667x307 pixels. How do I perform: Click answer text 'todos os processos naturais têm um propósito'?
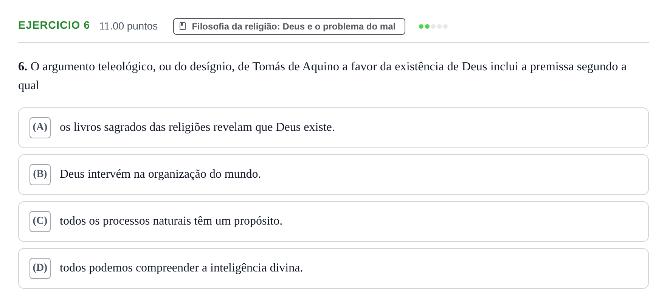coord(171,221)
